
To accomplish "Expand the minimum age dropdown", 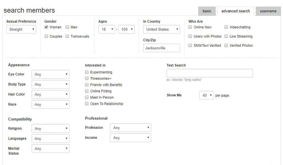I will [x=107, y=29].
